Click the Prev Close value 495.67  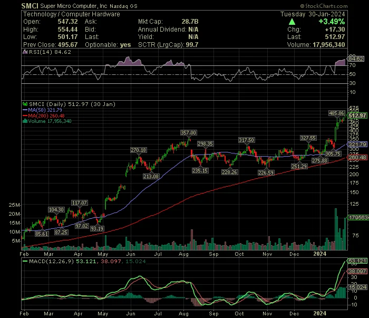(68, 45)
